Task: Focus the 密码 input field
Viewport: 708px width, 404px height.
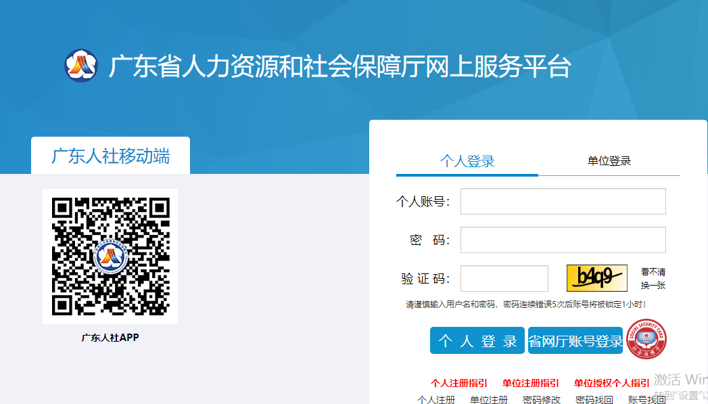Action: 563,240
